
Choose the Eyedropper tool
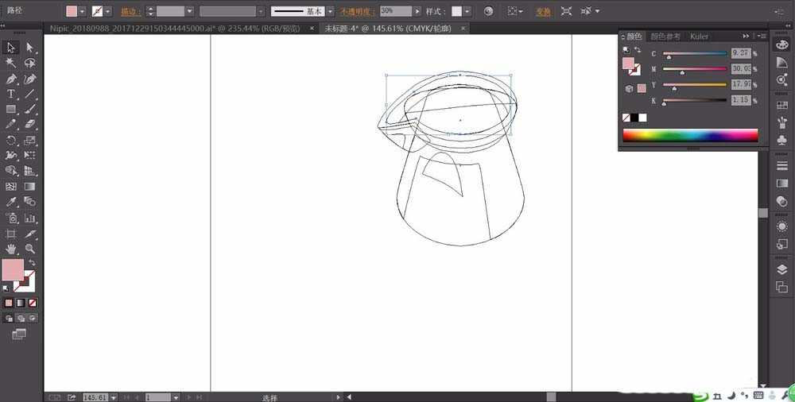(x=11, y=202)
